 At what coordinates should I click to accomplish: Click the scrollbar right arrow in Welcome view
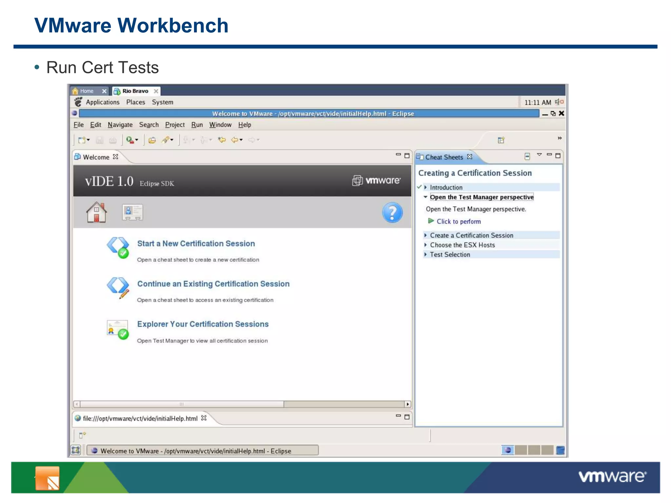coord(408,404)
